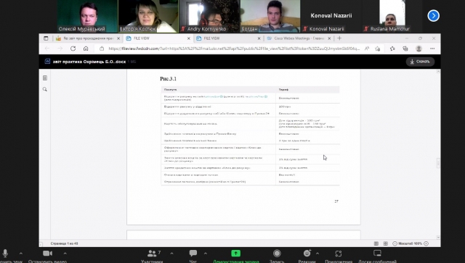This screenshot has height=263, width=465.
Task: Open the Zoom Apps icon
Action: coord(339,254)
